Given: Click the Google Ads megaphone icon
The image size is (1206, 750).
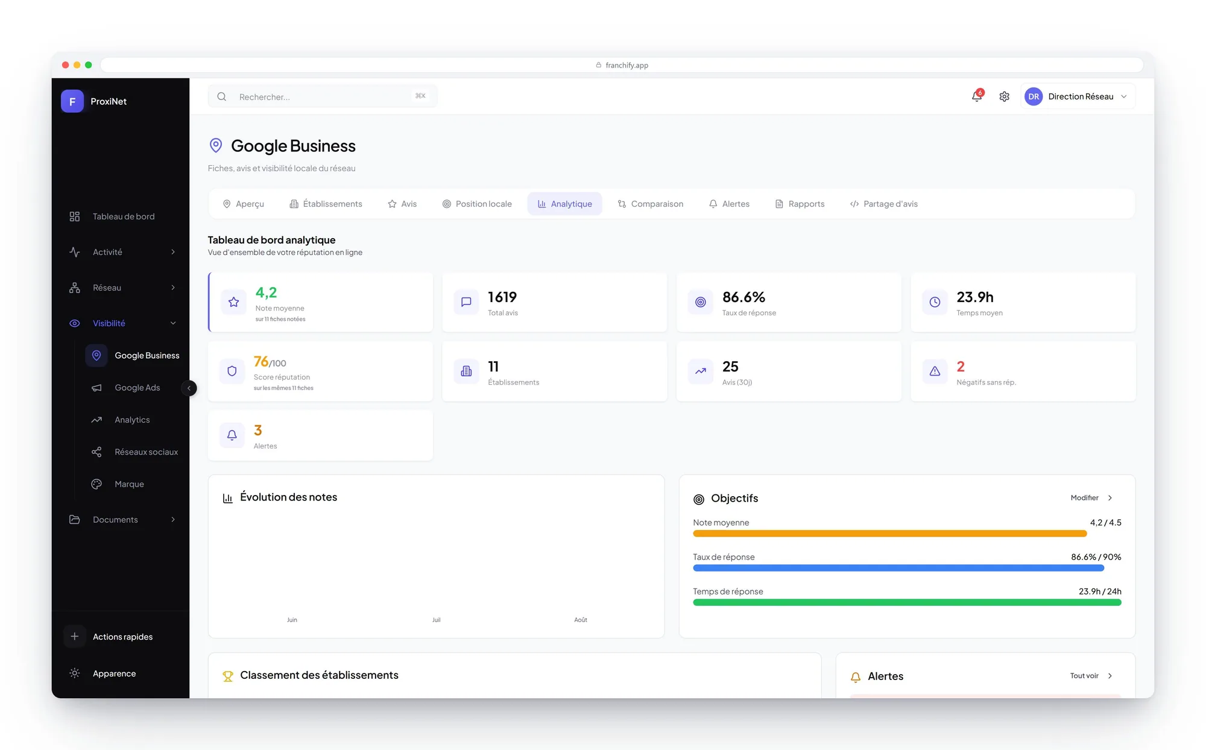Looking at the screenshot, I should (96, 388).
